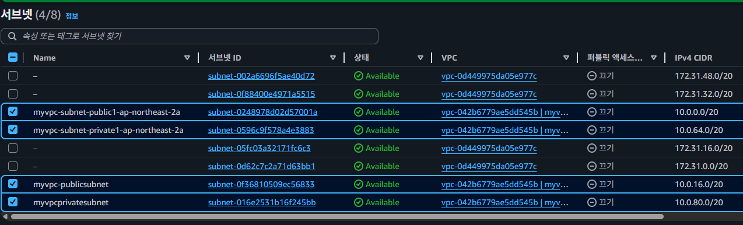743x225 pixels.
Task: Click Available status icon in myvpcprivatesubnet row
Action: pos(359,202)
